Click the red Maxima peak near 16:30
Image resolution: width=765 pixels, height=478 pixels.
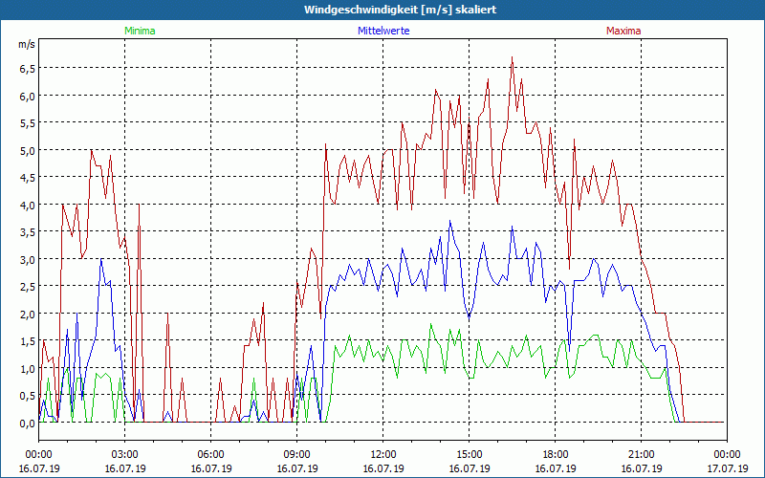click(512, 57)
